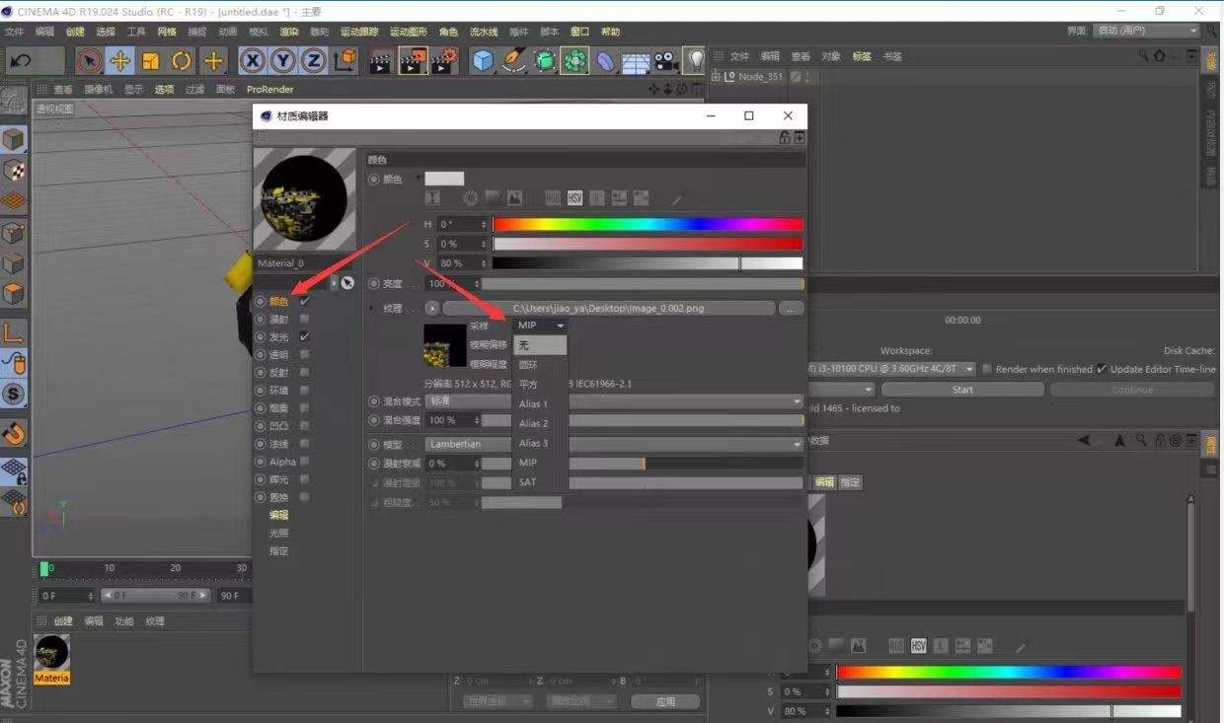The width and height of the screenshot is (1224, 723).
Task: Click the Undo arrow icon
Action: 20,61
